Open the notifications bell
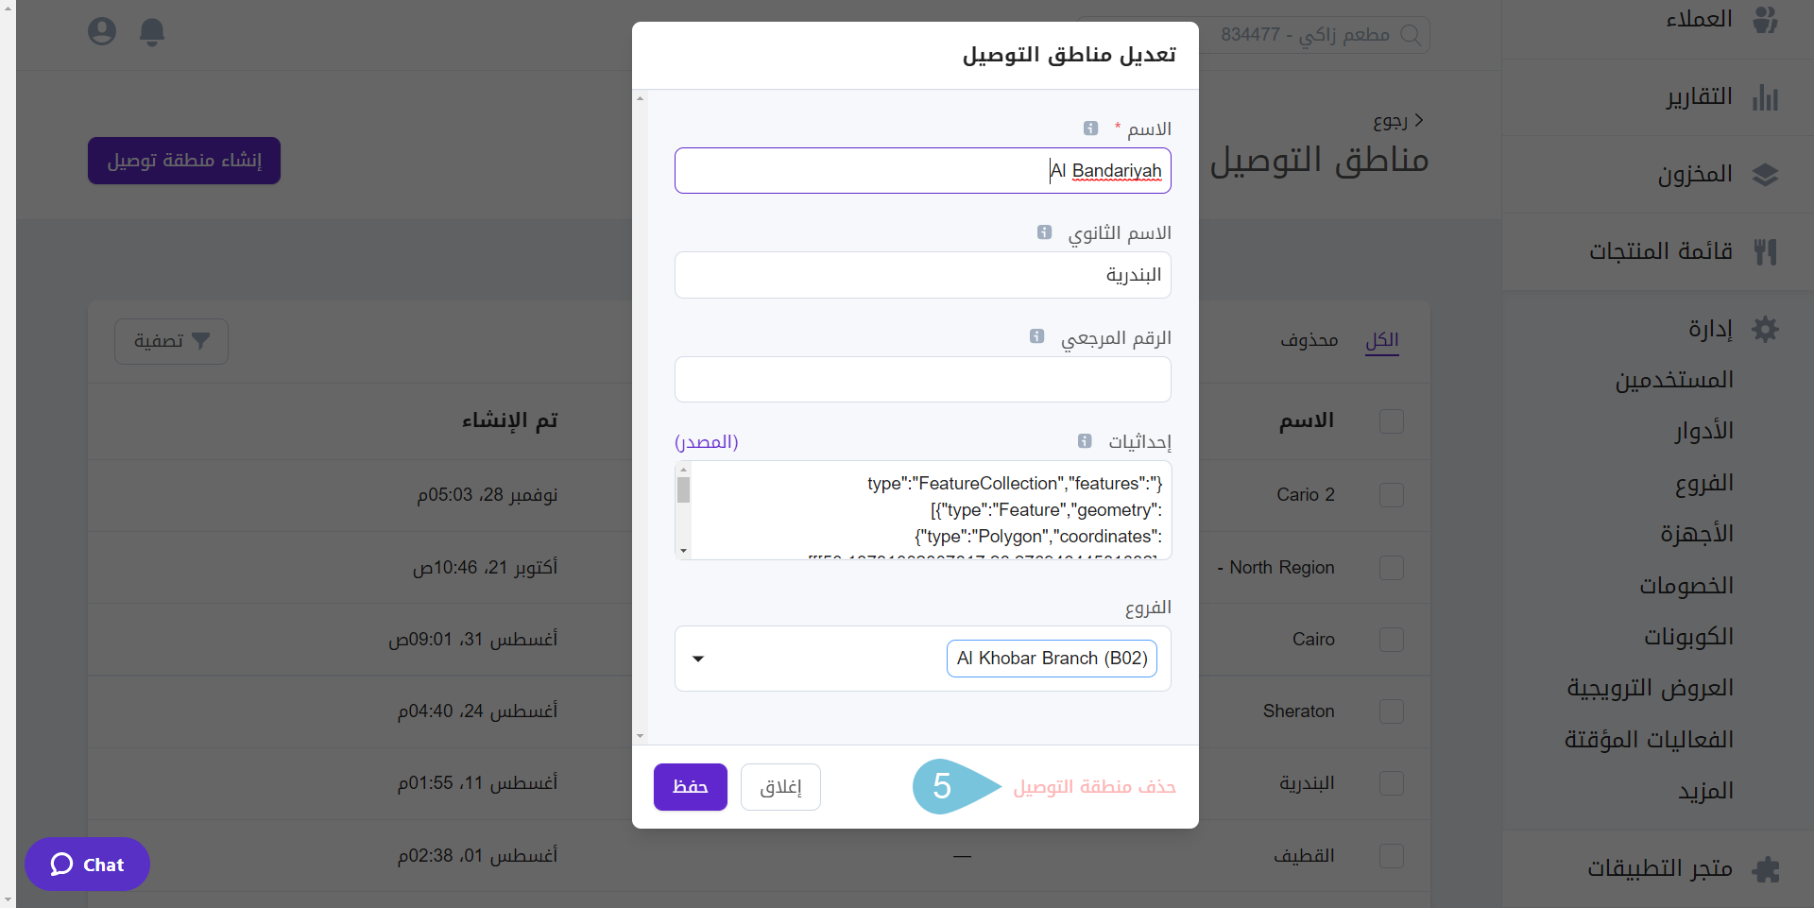The image size is (1814, 908). tap(152, 32)
